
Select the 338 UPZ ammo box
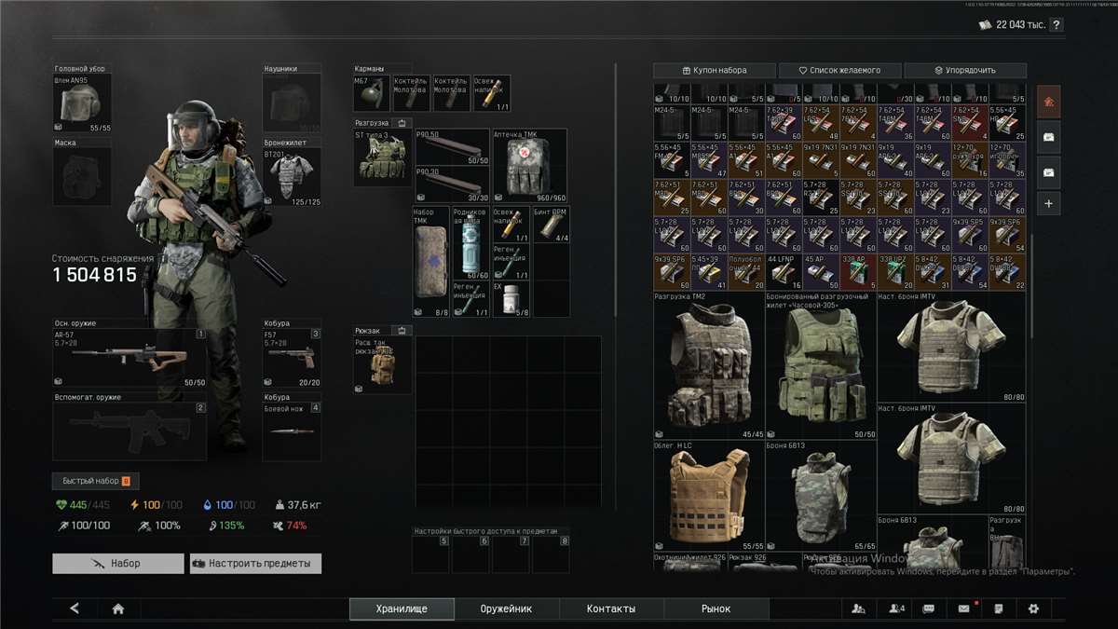895,272
